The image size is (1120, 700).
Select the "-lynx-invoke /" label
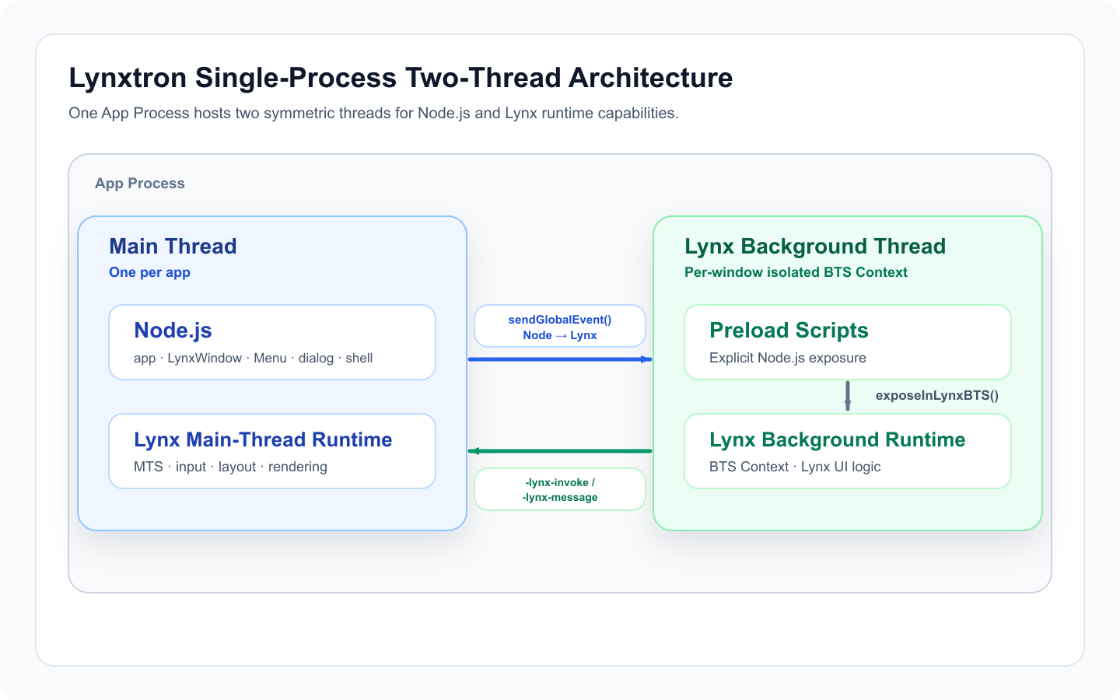point(560,482)
